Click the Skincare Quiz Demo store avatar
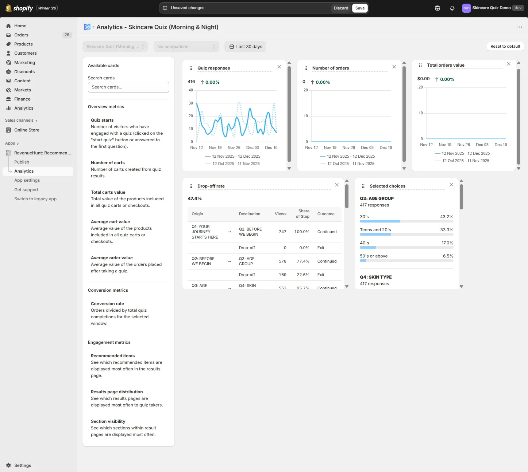 click(466, 8)
